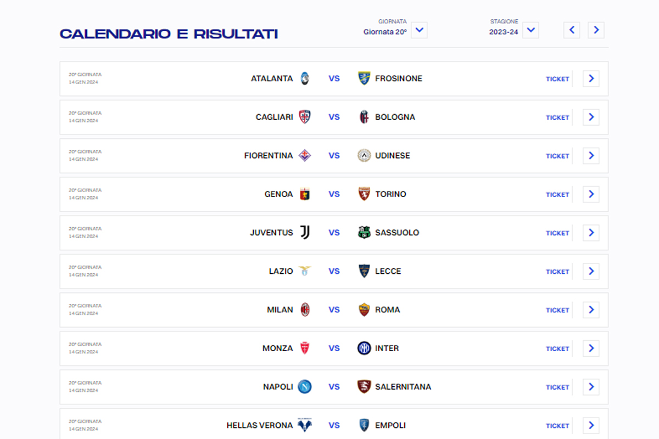Open Monza vs Inter match arrow
Viewport: 659px width, 439px height.
point(591,348)
